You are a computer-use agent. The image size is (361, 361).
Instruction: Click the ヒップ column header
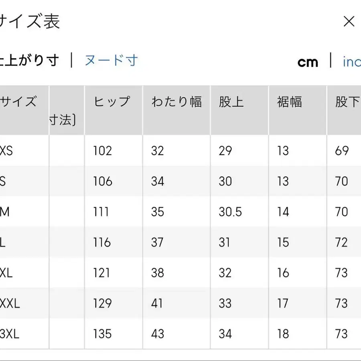pos(112,101)
